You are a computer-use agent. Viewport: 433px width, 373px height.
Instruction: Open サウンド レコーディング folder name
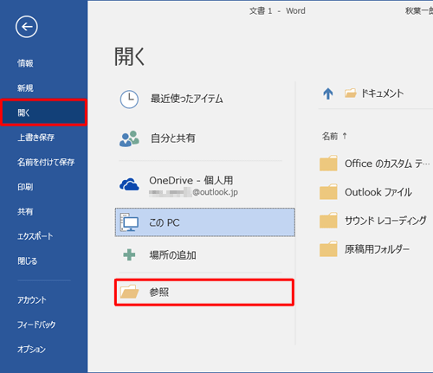(385, 221)
